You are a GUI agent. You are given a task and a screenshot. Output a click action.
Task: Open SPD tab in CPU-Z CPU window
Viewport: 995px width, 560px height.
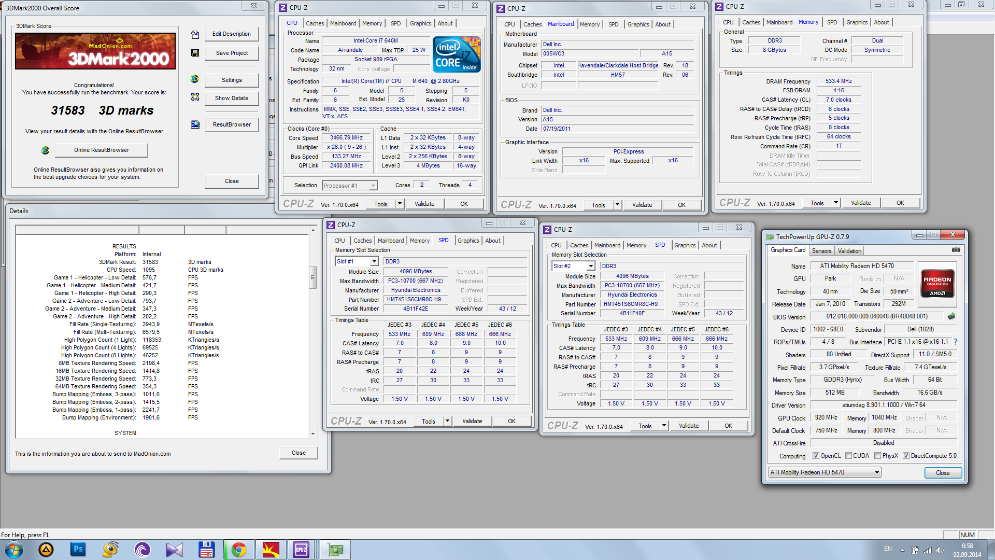click(x=395, y=23)
